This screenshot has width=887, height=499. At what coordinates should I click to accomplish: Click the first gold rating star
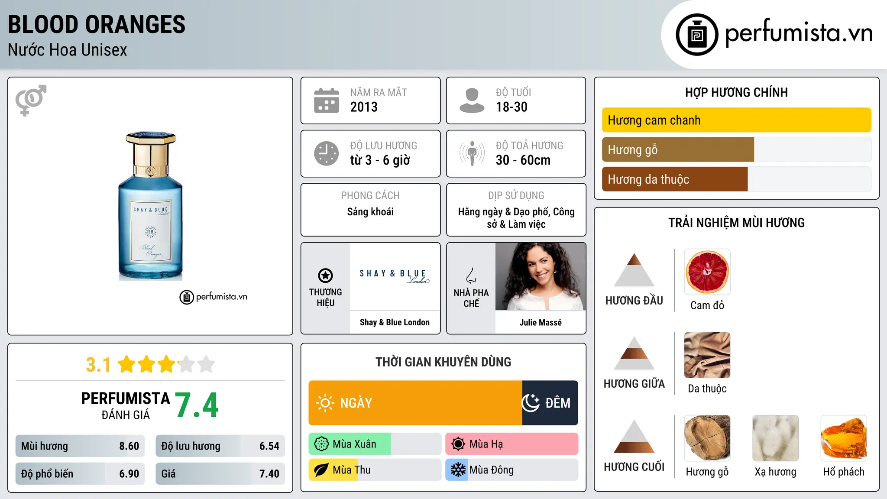[x=127, y=364]
